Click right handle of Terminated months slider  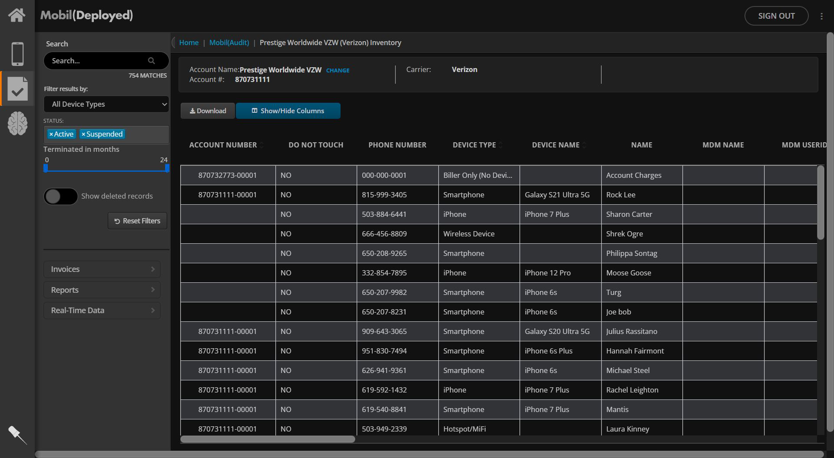coord(167,168)
